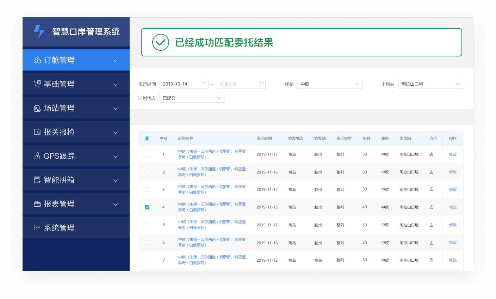Click 修改 link for row 6
The width and height of the screenshot is (496, 299).
[453, 242]
